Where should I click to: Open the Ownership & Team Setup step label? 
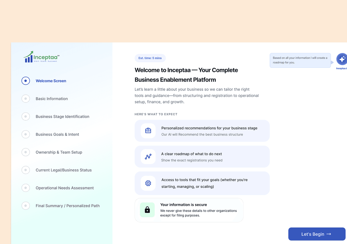click(59, 152)
